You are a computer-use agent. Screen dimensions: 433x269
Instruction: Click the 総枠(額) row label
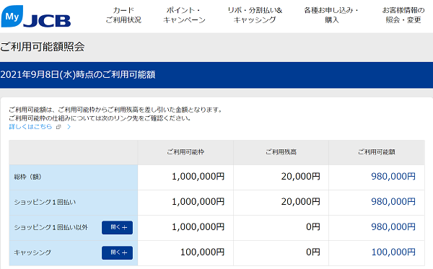[27, 177]
